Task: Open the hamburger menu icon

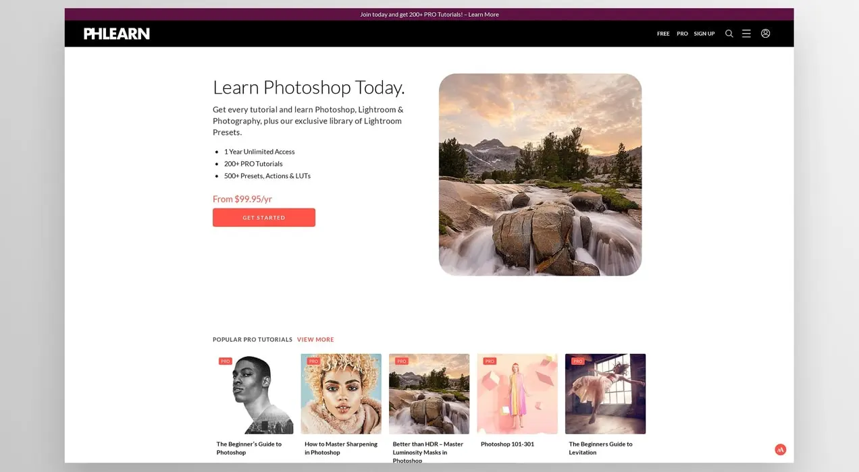Action: (746, 34)
